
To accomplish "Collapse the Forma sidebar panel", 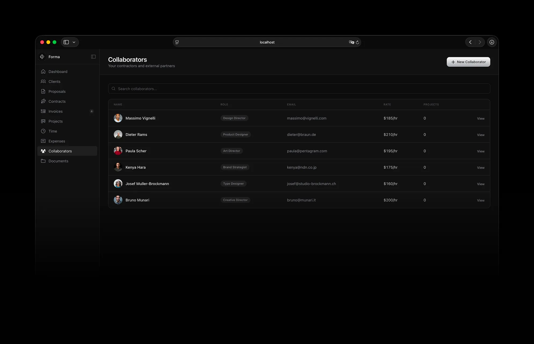I will coord(93,57).
